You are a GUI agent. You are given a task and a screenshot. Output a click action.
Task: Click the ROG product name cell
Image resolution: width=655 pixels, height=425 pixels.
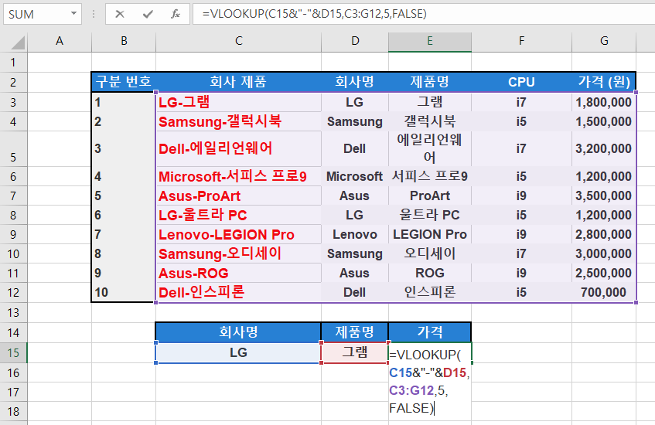pyautogui.click(x=430, y=273)
